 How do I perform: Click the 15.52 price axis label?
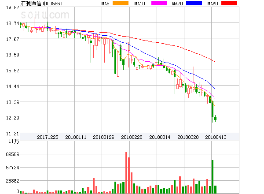pyautogui.click(x=13, y=71)
